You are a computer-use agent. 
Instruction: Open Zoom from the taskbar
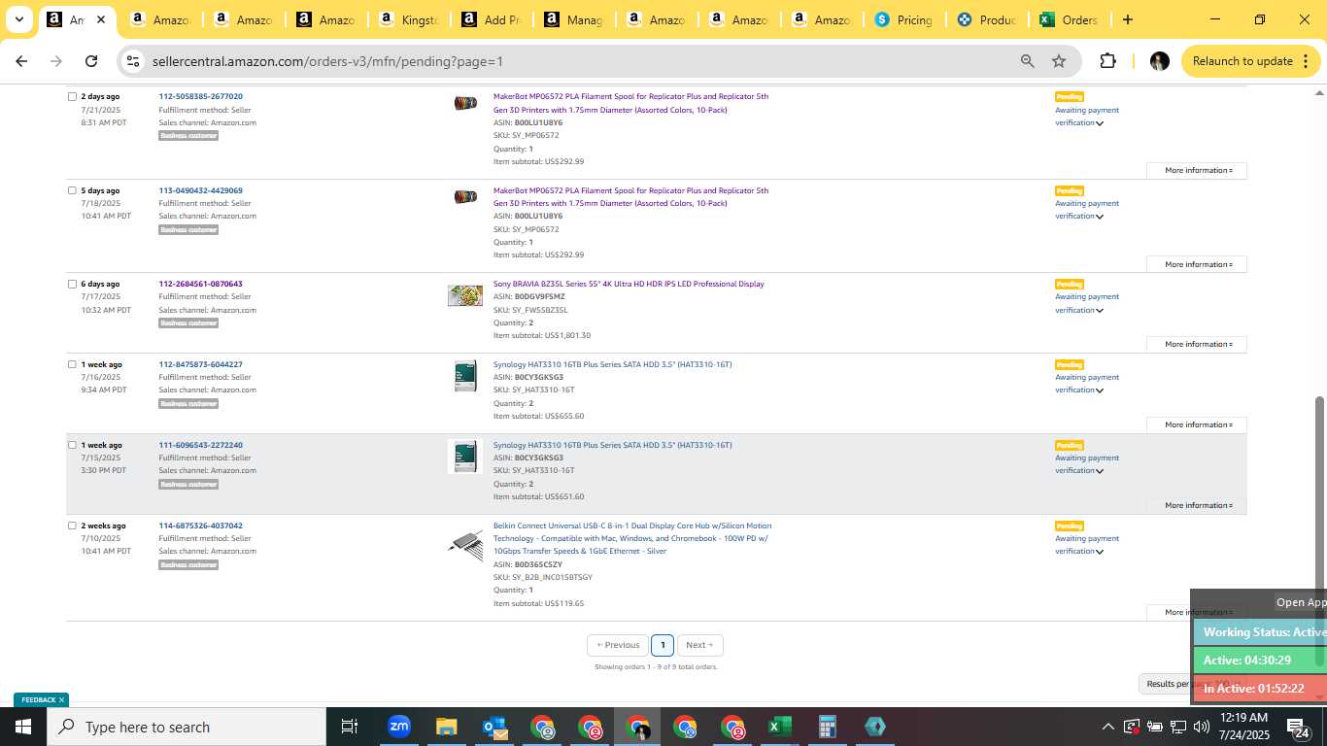(x=398, y=727)
